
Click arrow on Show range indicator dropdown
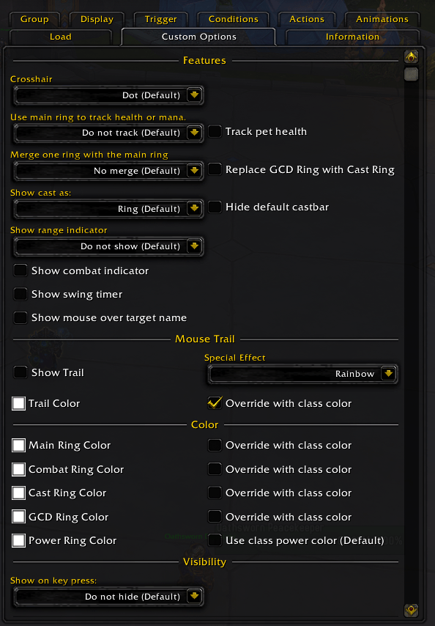tap(194, 246)
